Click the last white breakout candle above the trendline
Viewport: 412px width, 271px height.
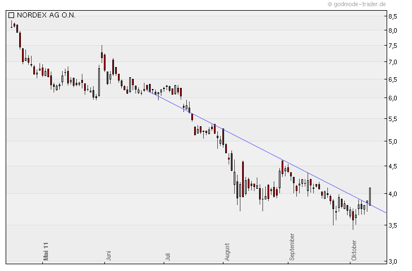click(x=370, y=196)
